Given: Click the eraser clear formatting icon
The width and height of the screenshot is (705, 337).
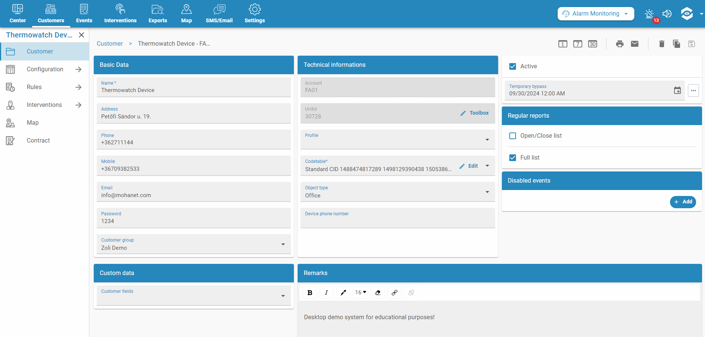Looking at the screenshot, I should pos(378,293).
